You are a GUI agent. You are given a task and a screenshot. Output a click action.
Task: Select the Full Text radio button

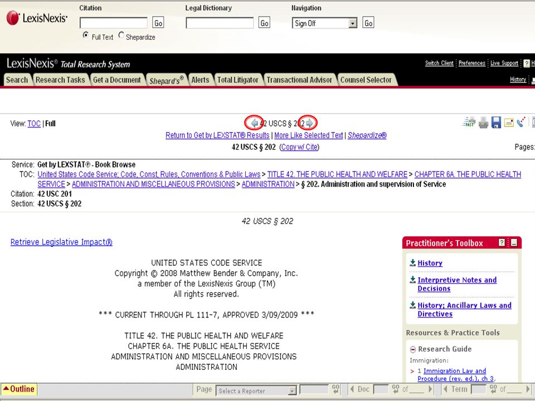click(86, 35)
